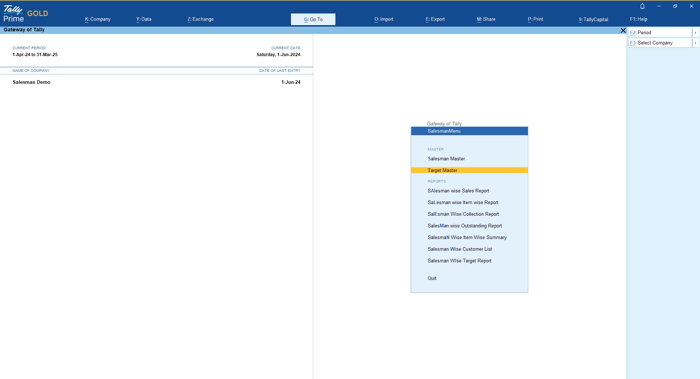Open the Export menu
Viewport: 700px width, 379px height.
pos(435,19)
